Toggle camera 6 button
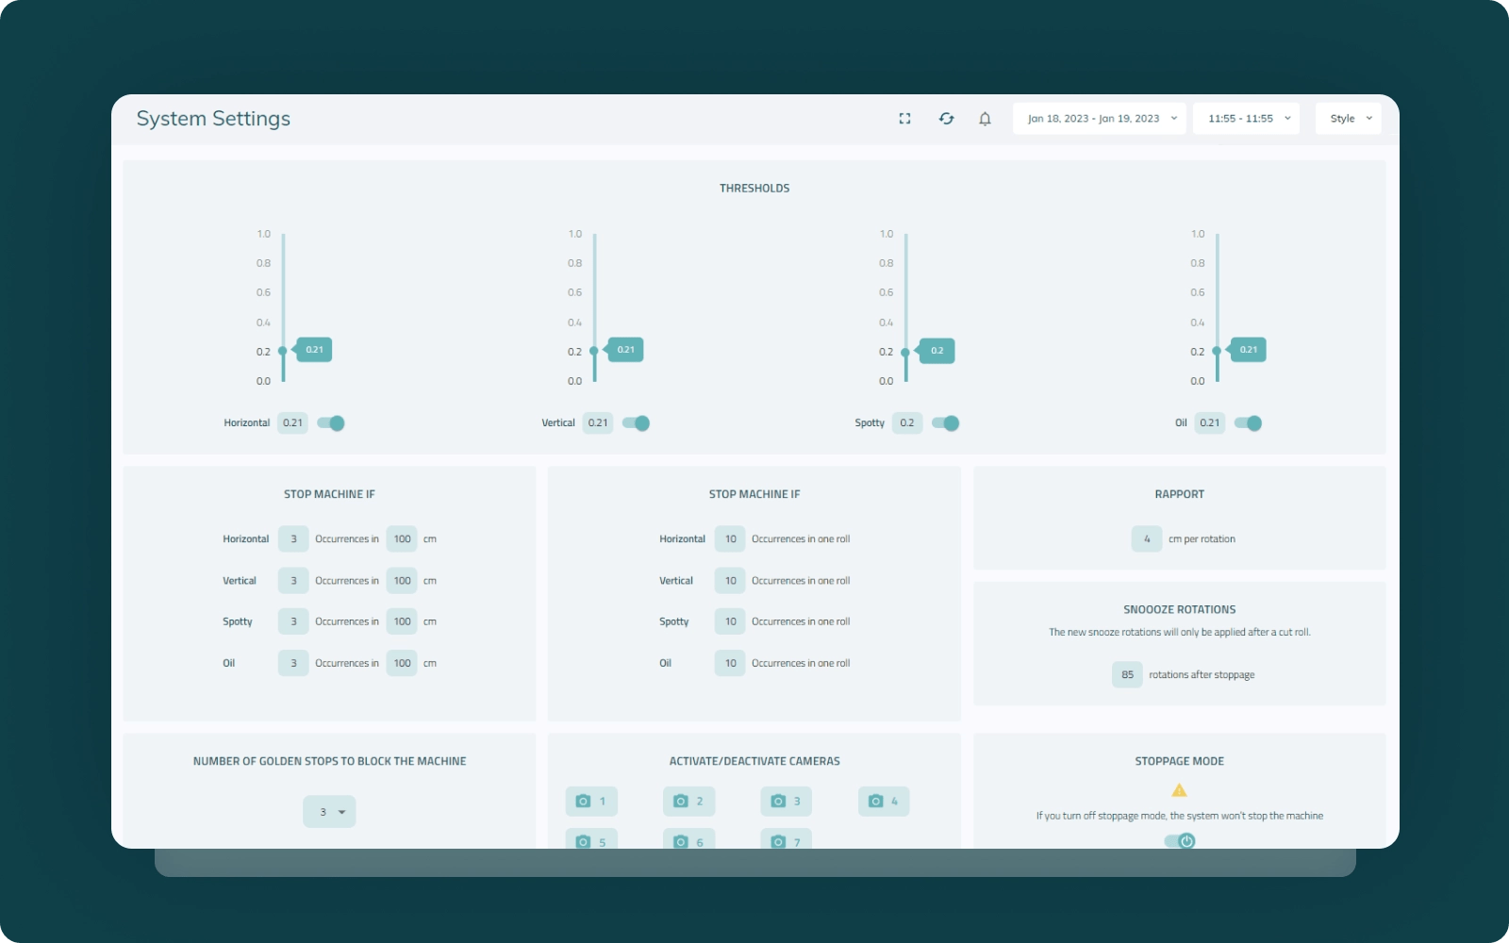This screenshot has width=1509, height=943. [689, 839]
